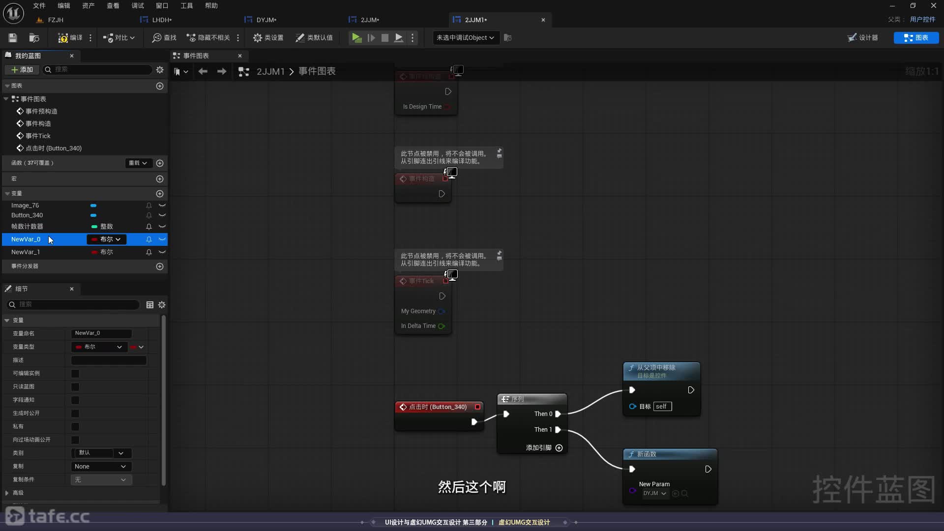Click the save blueprint icon
The width and height of the screenshot is (944, 531).
pos(13,38)
